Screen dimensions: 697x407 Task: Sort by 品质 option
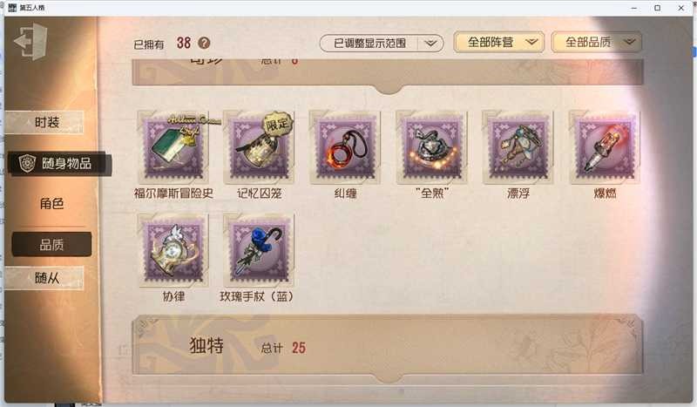(51, 244)
